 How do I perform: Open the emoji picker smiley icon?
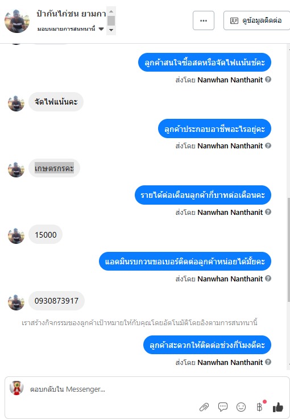(x=241, y=407)
